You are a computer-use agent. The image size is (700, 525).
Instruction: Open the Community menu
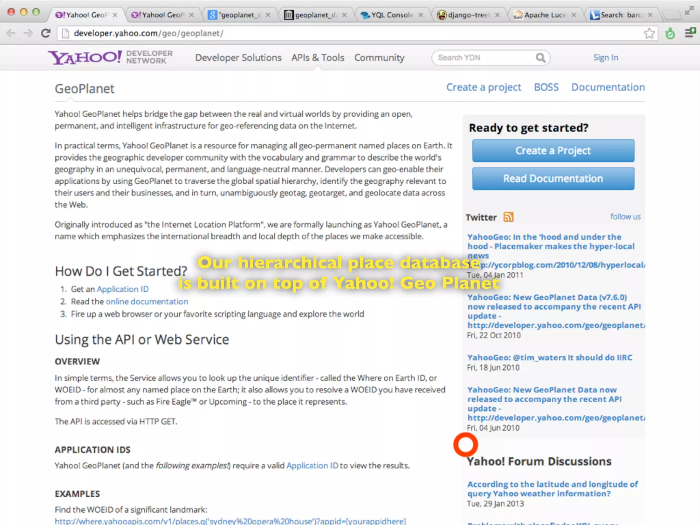tap(379, 58)
